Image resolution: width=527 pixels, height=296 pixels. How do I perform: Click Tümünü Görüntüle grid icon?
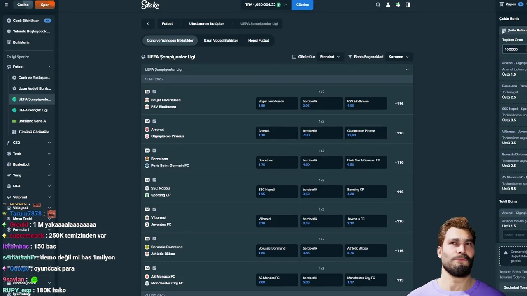(14, 132)
